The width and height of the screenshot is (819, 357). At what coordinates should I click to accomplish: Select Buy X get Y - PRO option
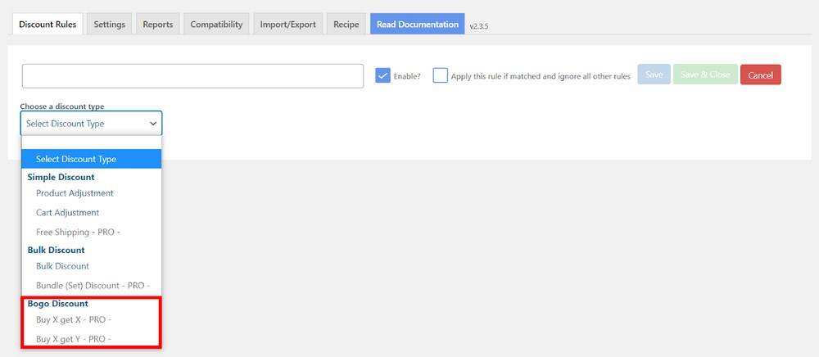[74, 339]
